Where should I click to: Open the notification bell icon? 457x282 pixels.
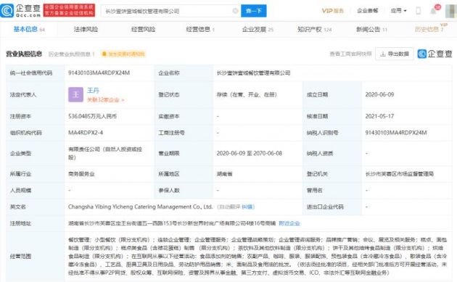point(433,11)
